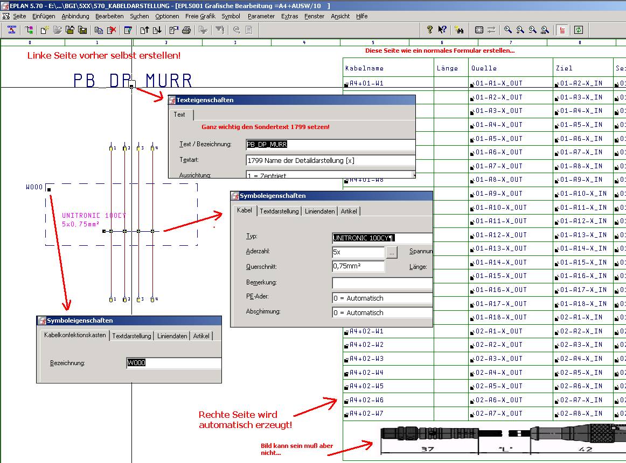The height and width of the screenshot is (463, 626).
Task: Click the new page icon in toolbar
Action: point(45,30)
